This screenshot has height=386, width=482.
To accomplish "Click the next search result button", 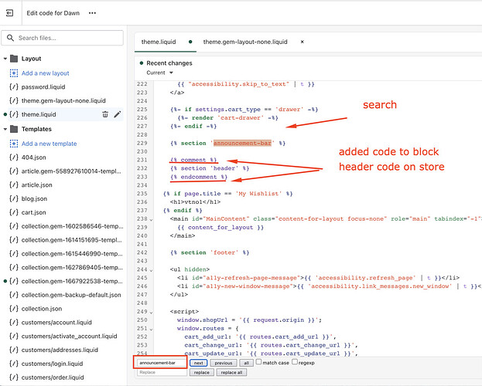I will (198, 362).
